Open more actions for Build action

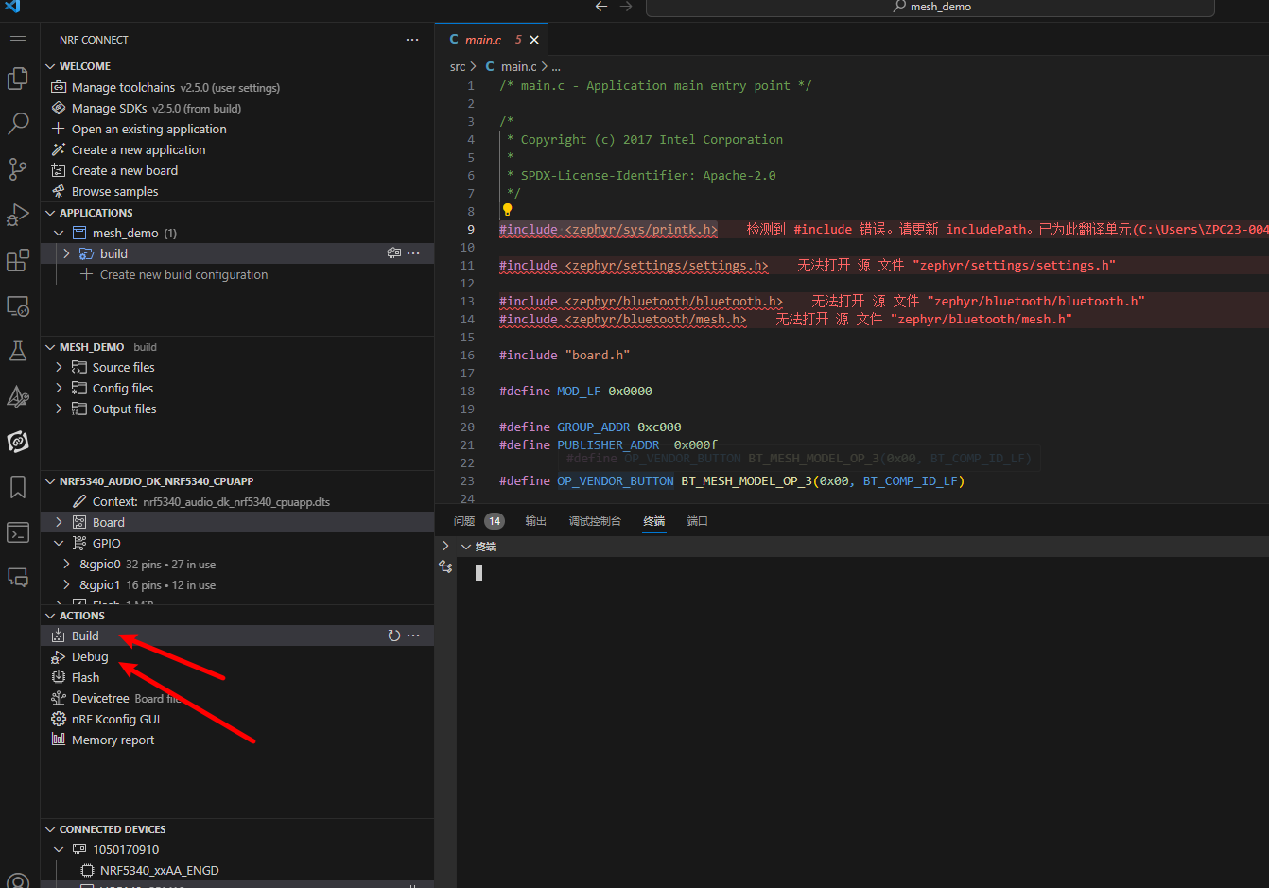(x=413, y=636)
